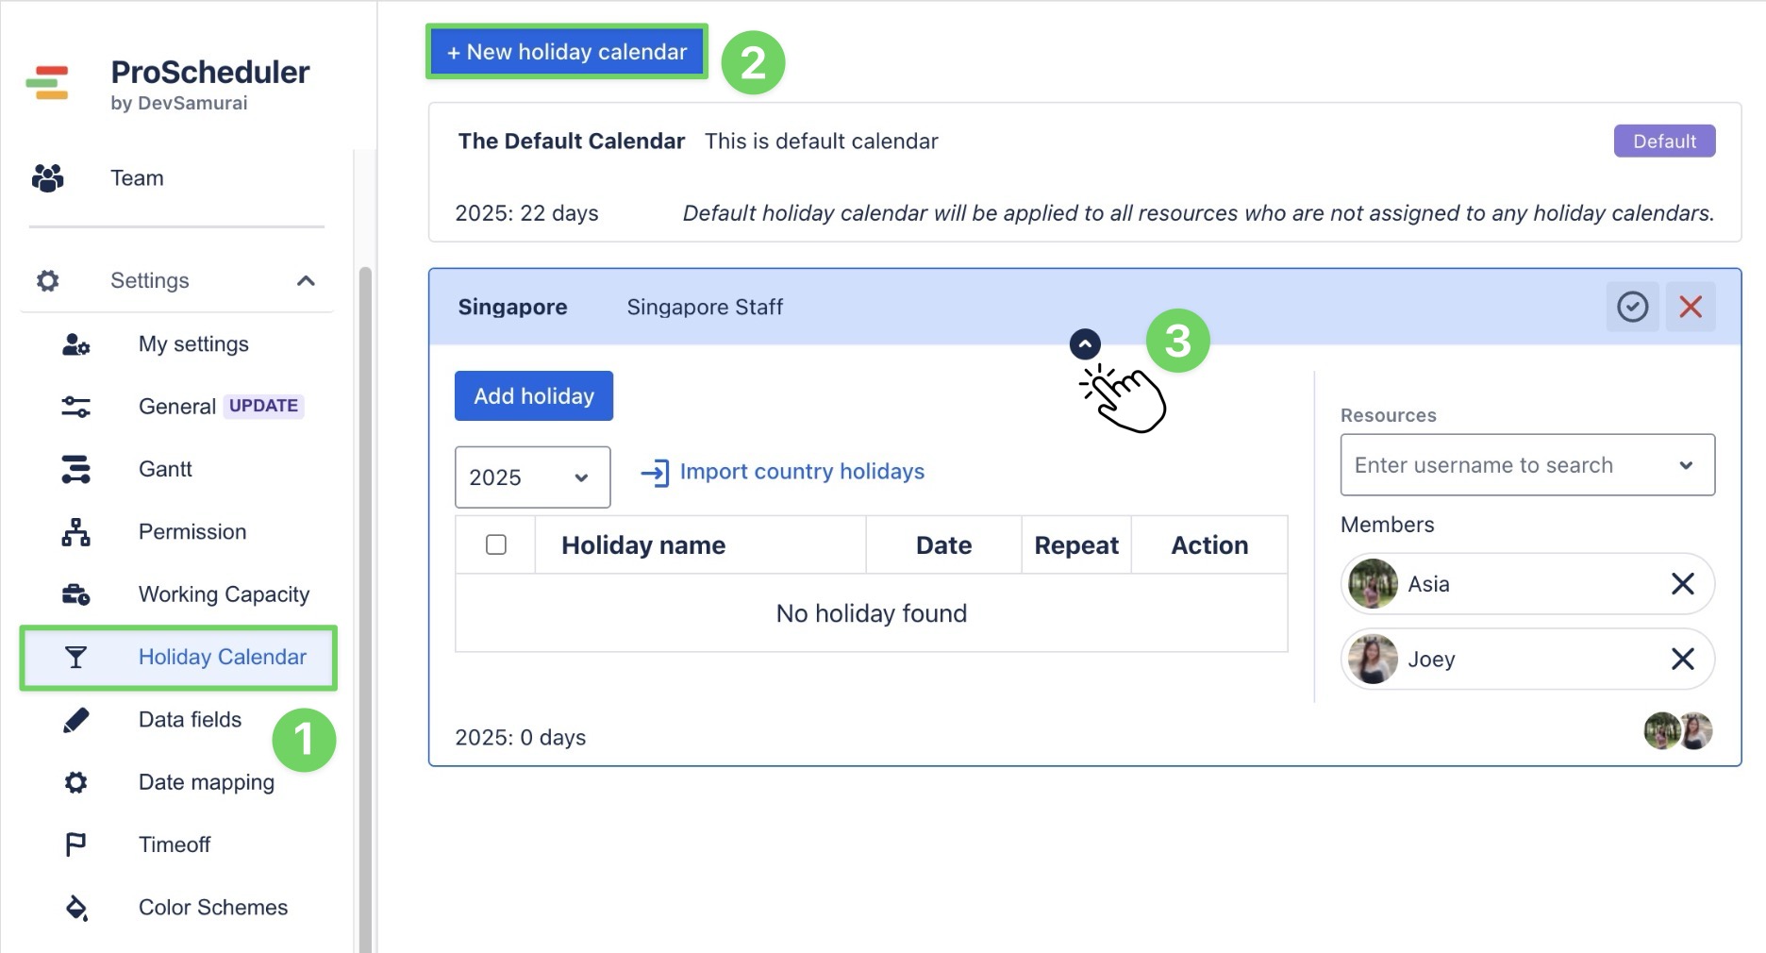Viewport: 1766px width, 953px height.
Task: Collapse the Settings section
Action: pos(304,279)
